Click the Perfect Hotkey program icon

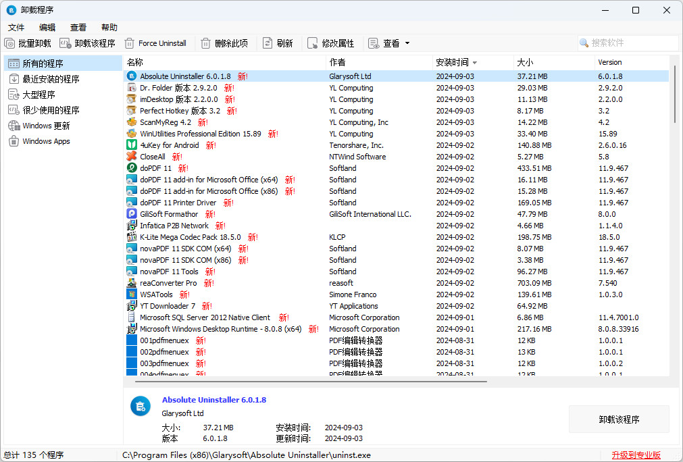pos(132,111)
